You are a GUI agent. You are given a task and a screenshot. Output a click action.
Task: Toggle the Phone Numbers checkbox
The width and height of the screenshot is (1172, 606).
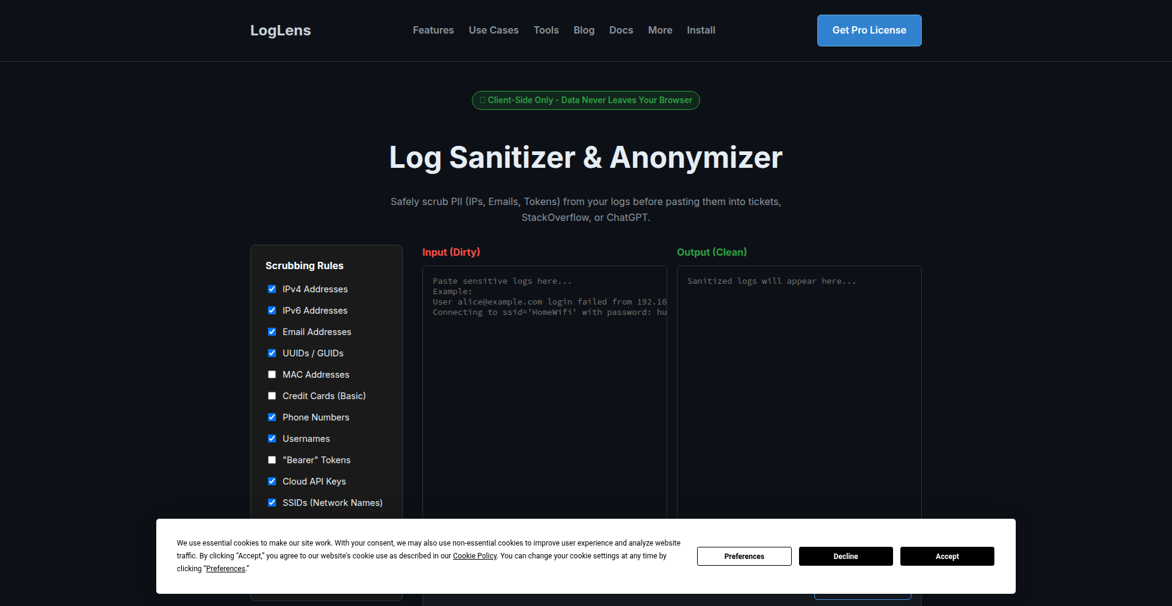point(272,417)
